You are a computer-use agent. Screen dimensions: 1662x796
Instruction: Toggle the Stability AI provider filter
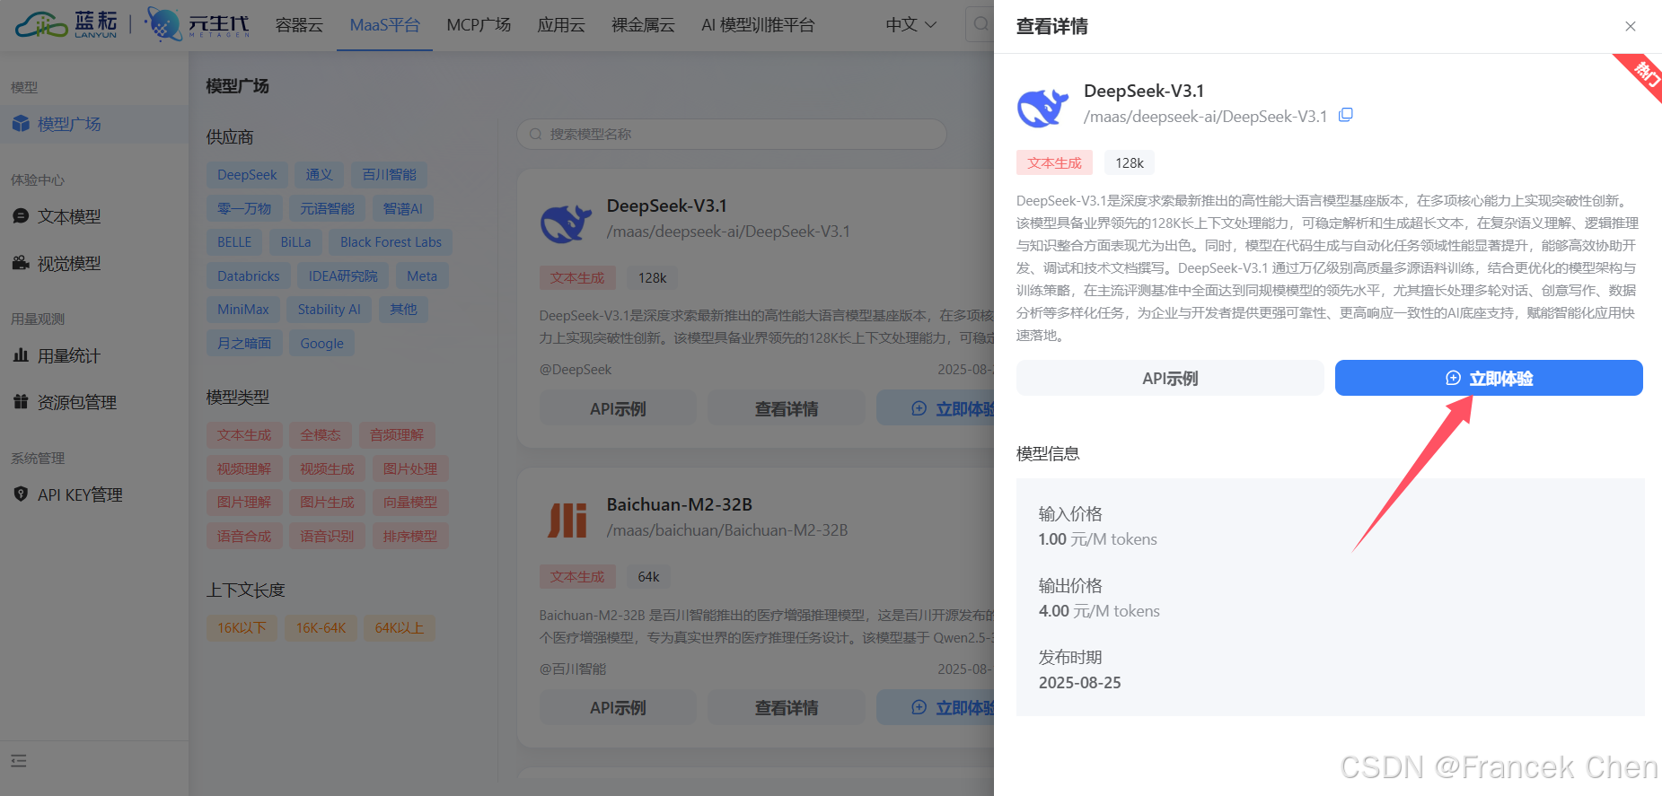pyautogui.click(x=330, y=310)
